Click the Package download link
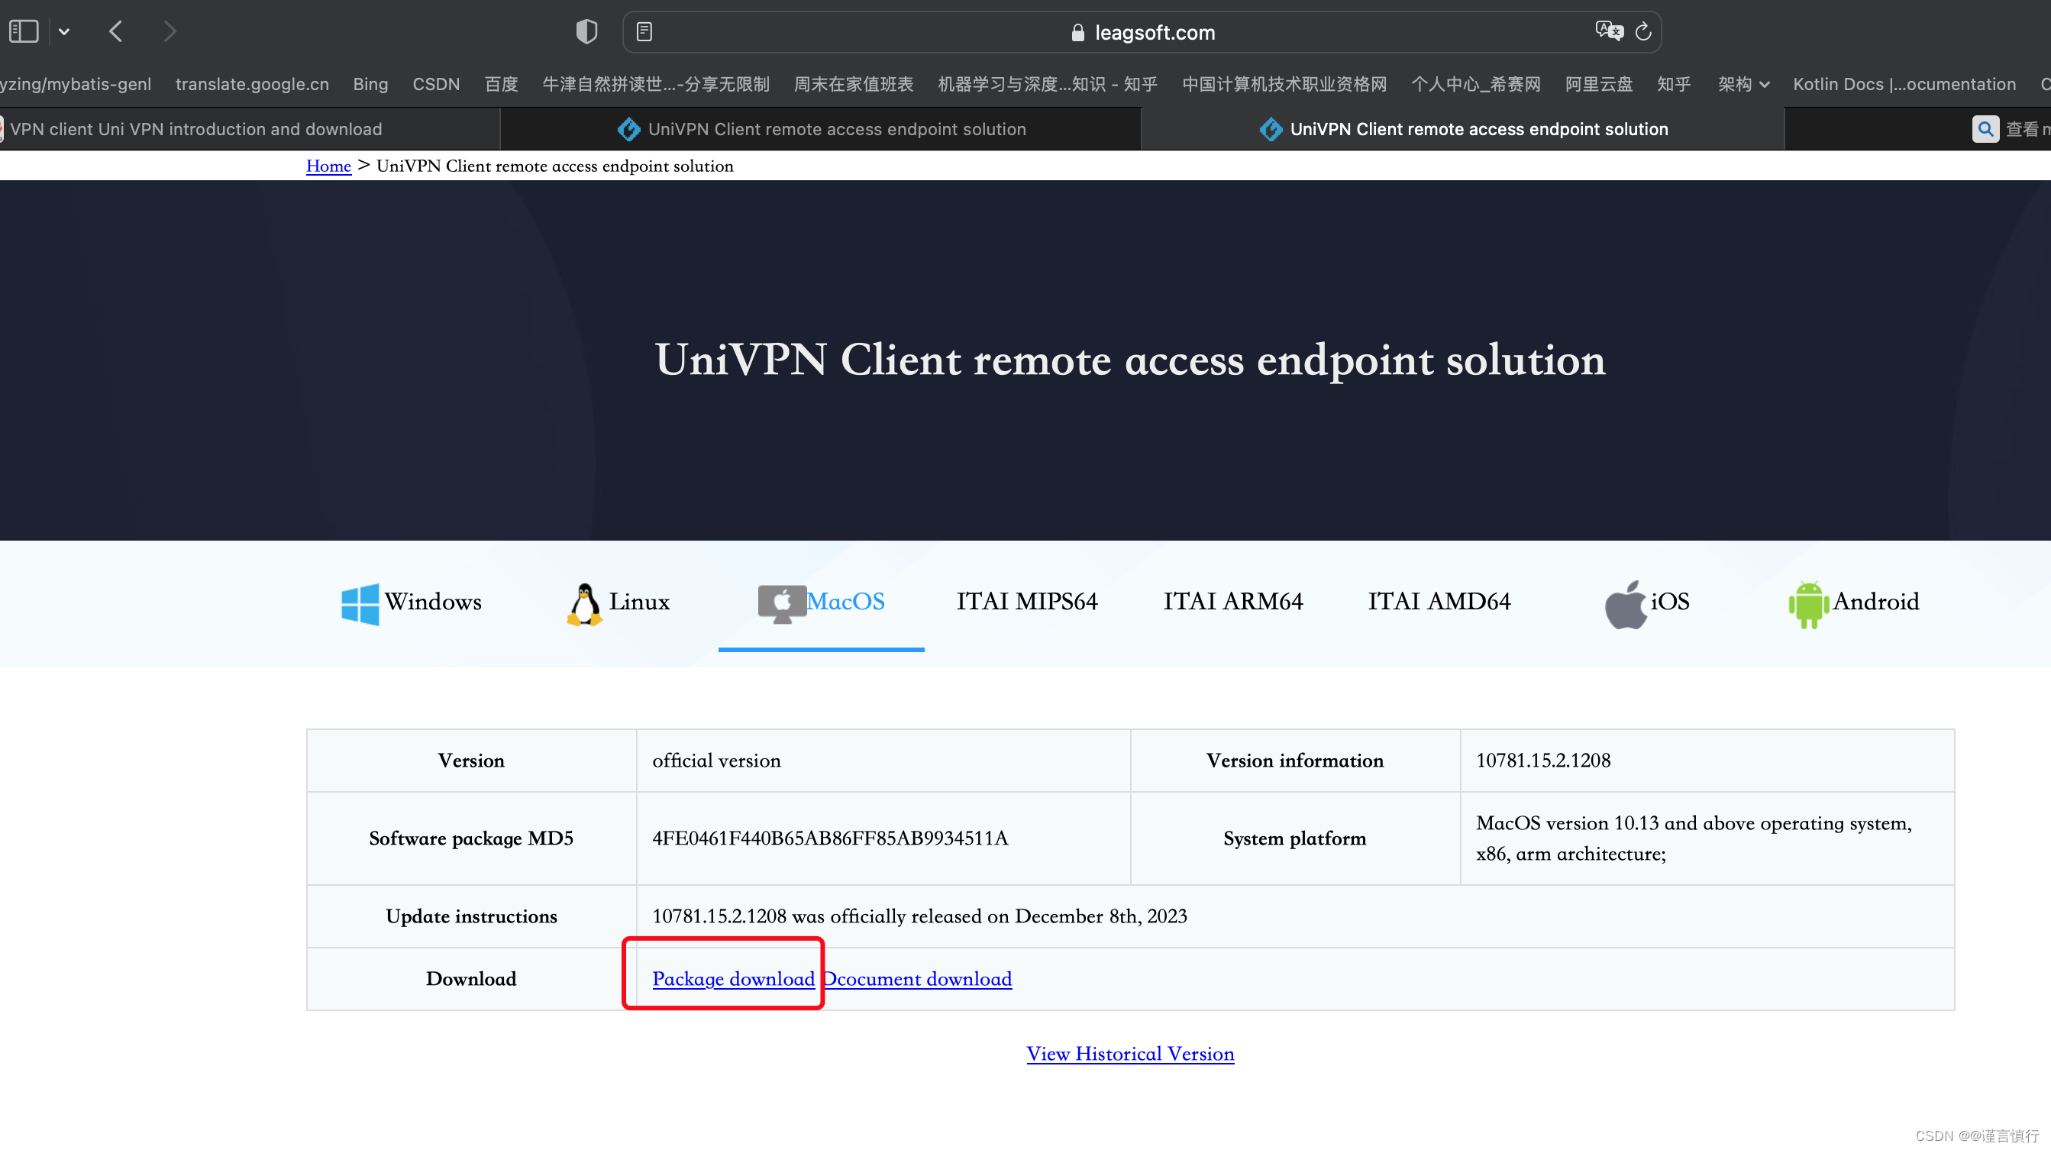The width and height of the screenshot is (2051, 1150). tap(732, 979)
